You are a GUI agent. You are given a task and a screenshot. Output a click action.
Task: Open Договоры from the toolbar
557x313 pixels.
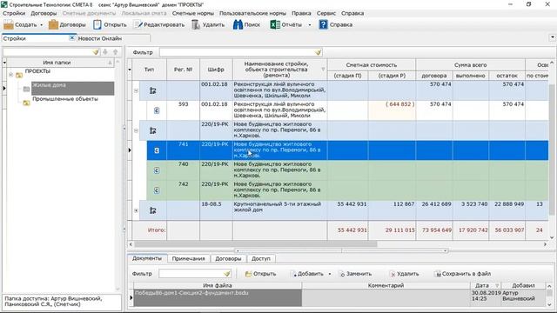click(x=68, y=25)
